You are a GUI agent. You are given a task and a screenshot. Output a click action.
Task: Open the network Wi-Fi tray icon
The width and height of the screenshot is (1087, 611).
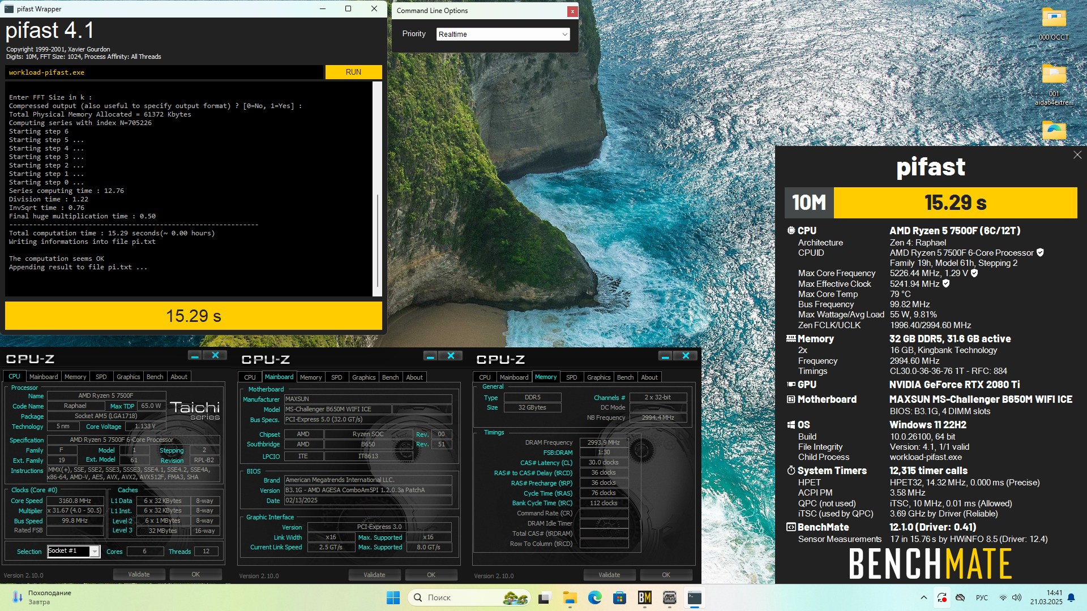1003,597
